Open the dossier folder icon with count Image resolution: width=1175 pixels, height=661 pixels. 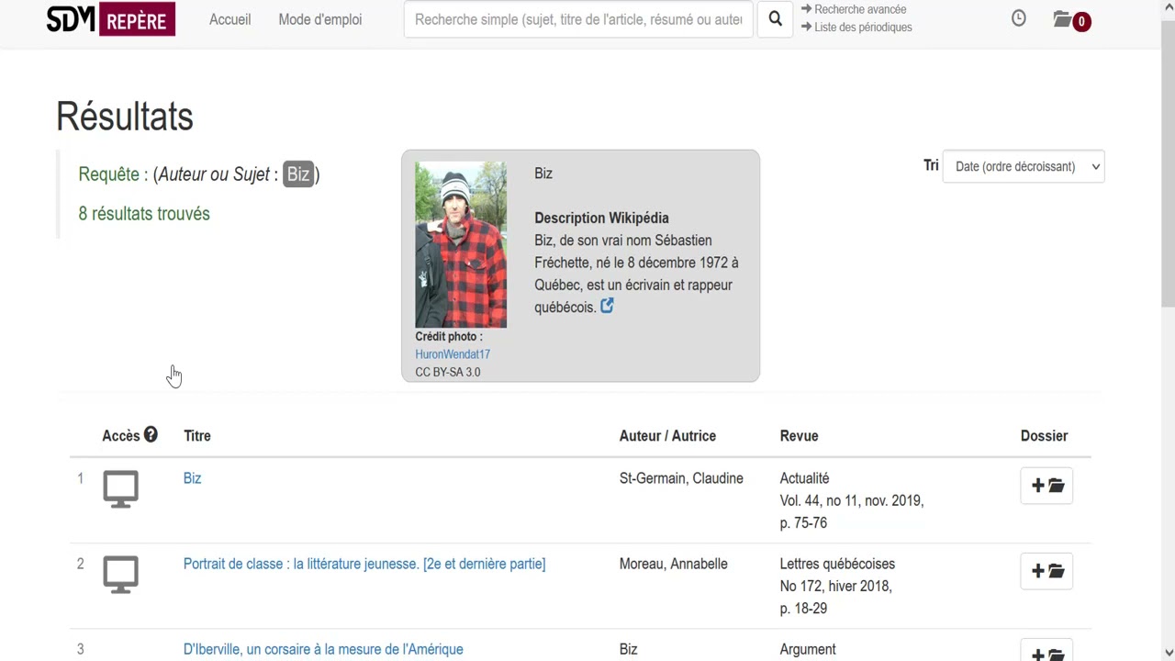1072,20
